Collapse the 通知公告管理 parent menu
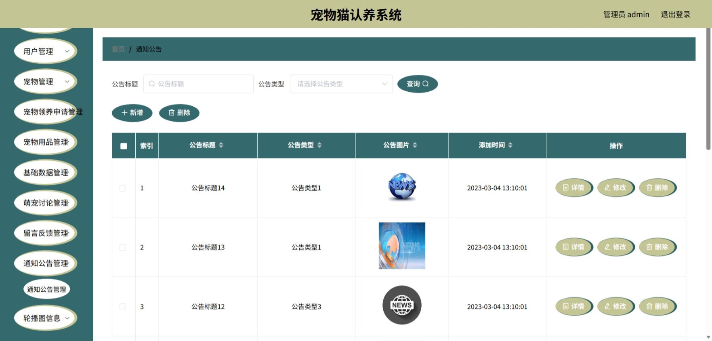 point(46,263)
